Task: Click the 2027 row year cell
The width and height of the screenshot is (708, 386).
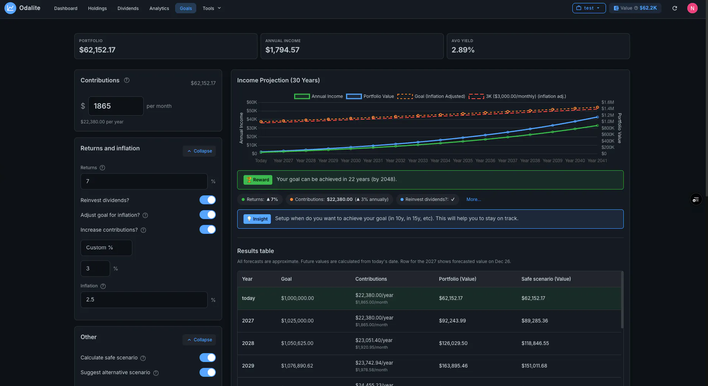Action: pyautogui.click(x=248, y=321)
